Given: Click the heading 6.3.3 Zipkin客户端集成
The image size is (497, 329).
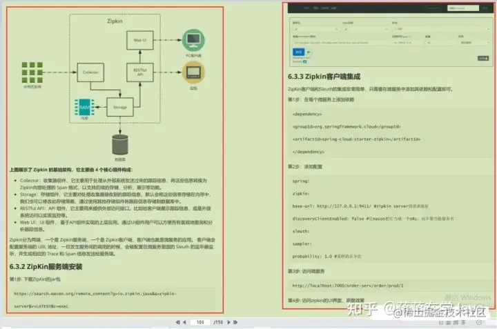Looking at the screenshot, I should tap(324, 77).
